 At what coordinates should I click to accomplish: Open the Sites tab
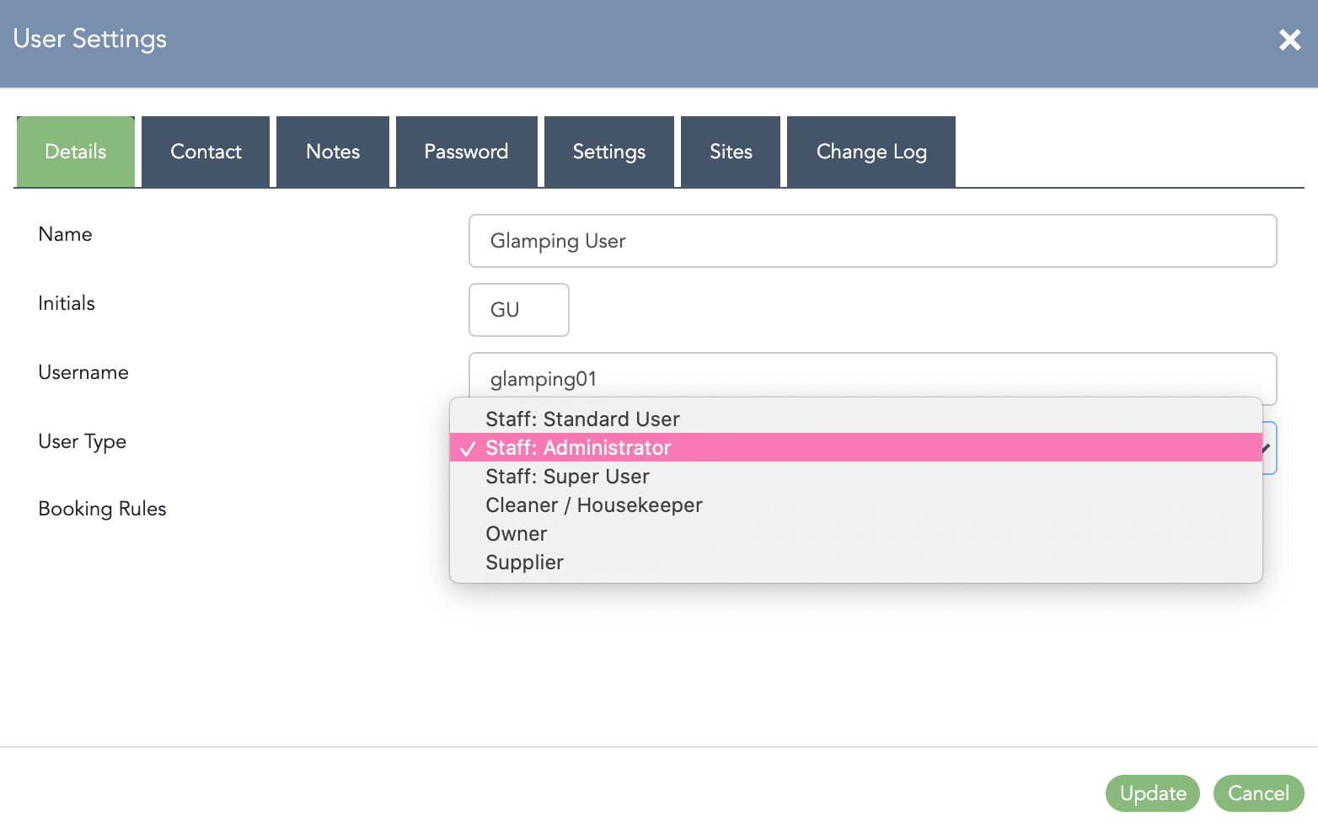click(731, 152)
